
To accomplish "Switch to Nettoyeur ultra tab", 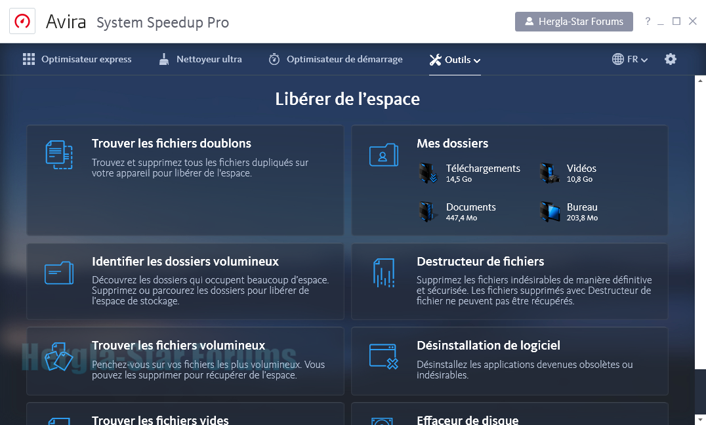I will [200, 59].
